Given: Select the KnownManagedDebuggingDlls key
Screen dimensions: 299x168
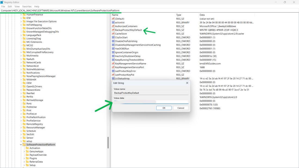Looking at the screenshot, I should click(x=42, y=32).
